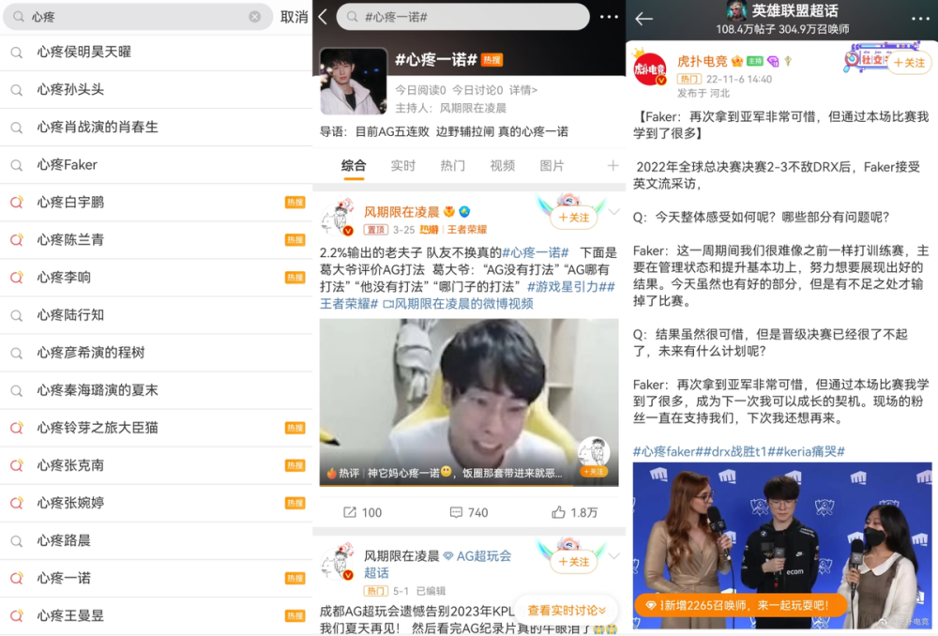
Task: Open the #心疼一诺# topic cover photo
Action: (353, 81)
